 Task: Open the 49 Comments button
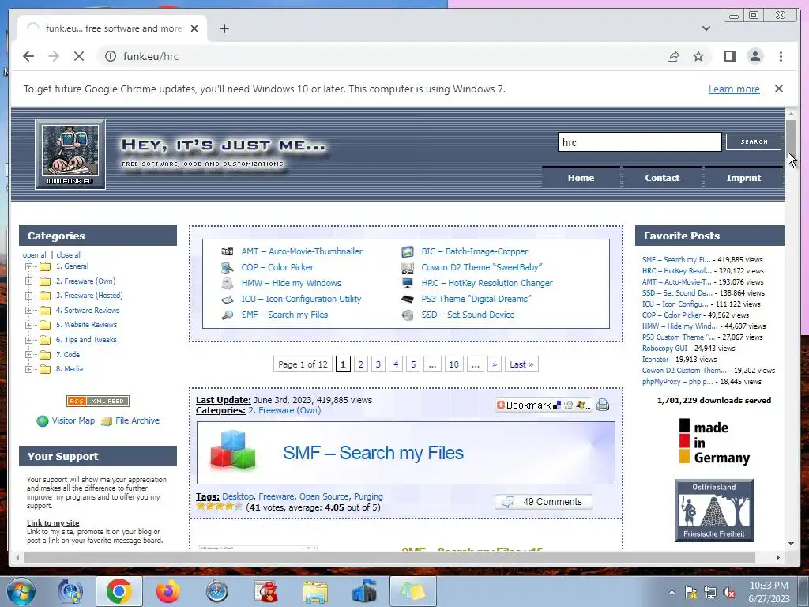coord(544,502)
